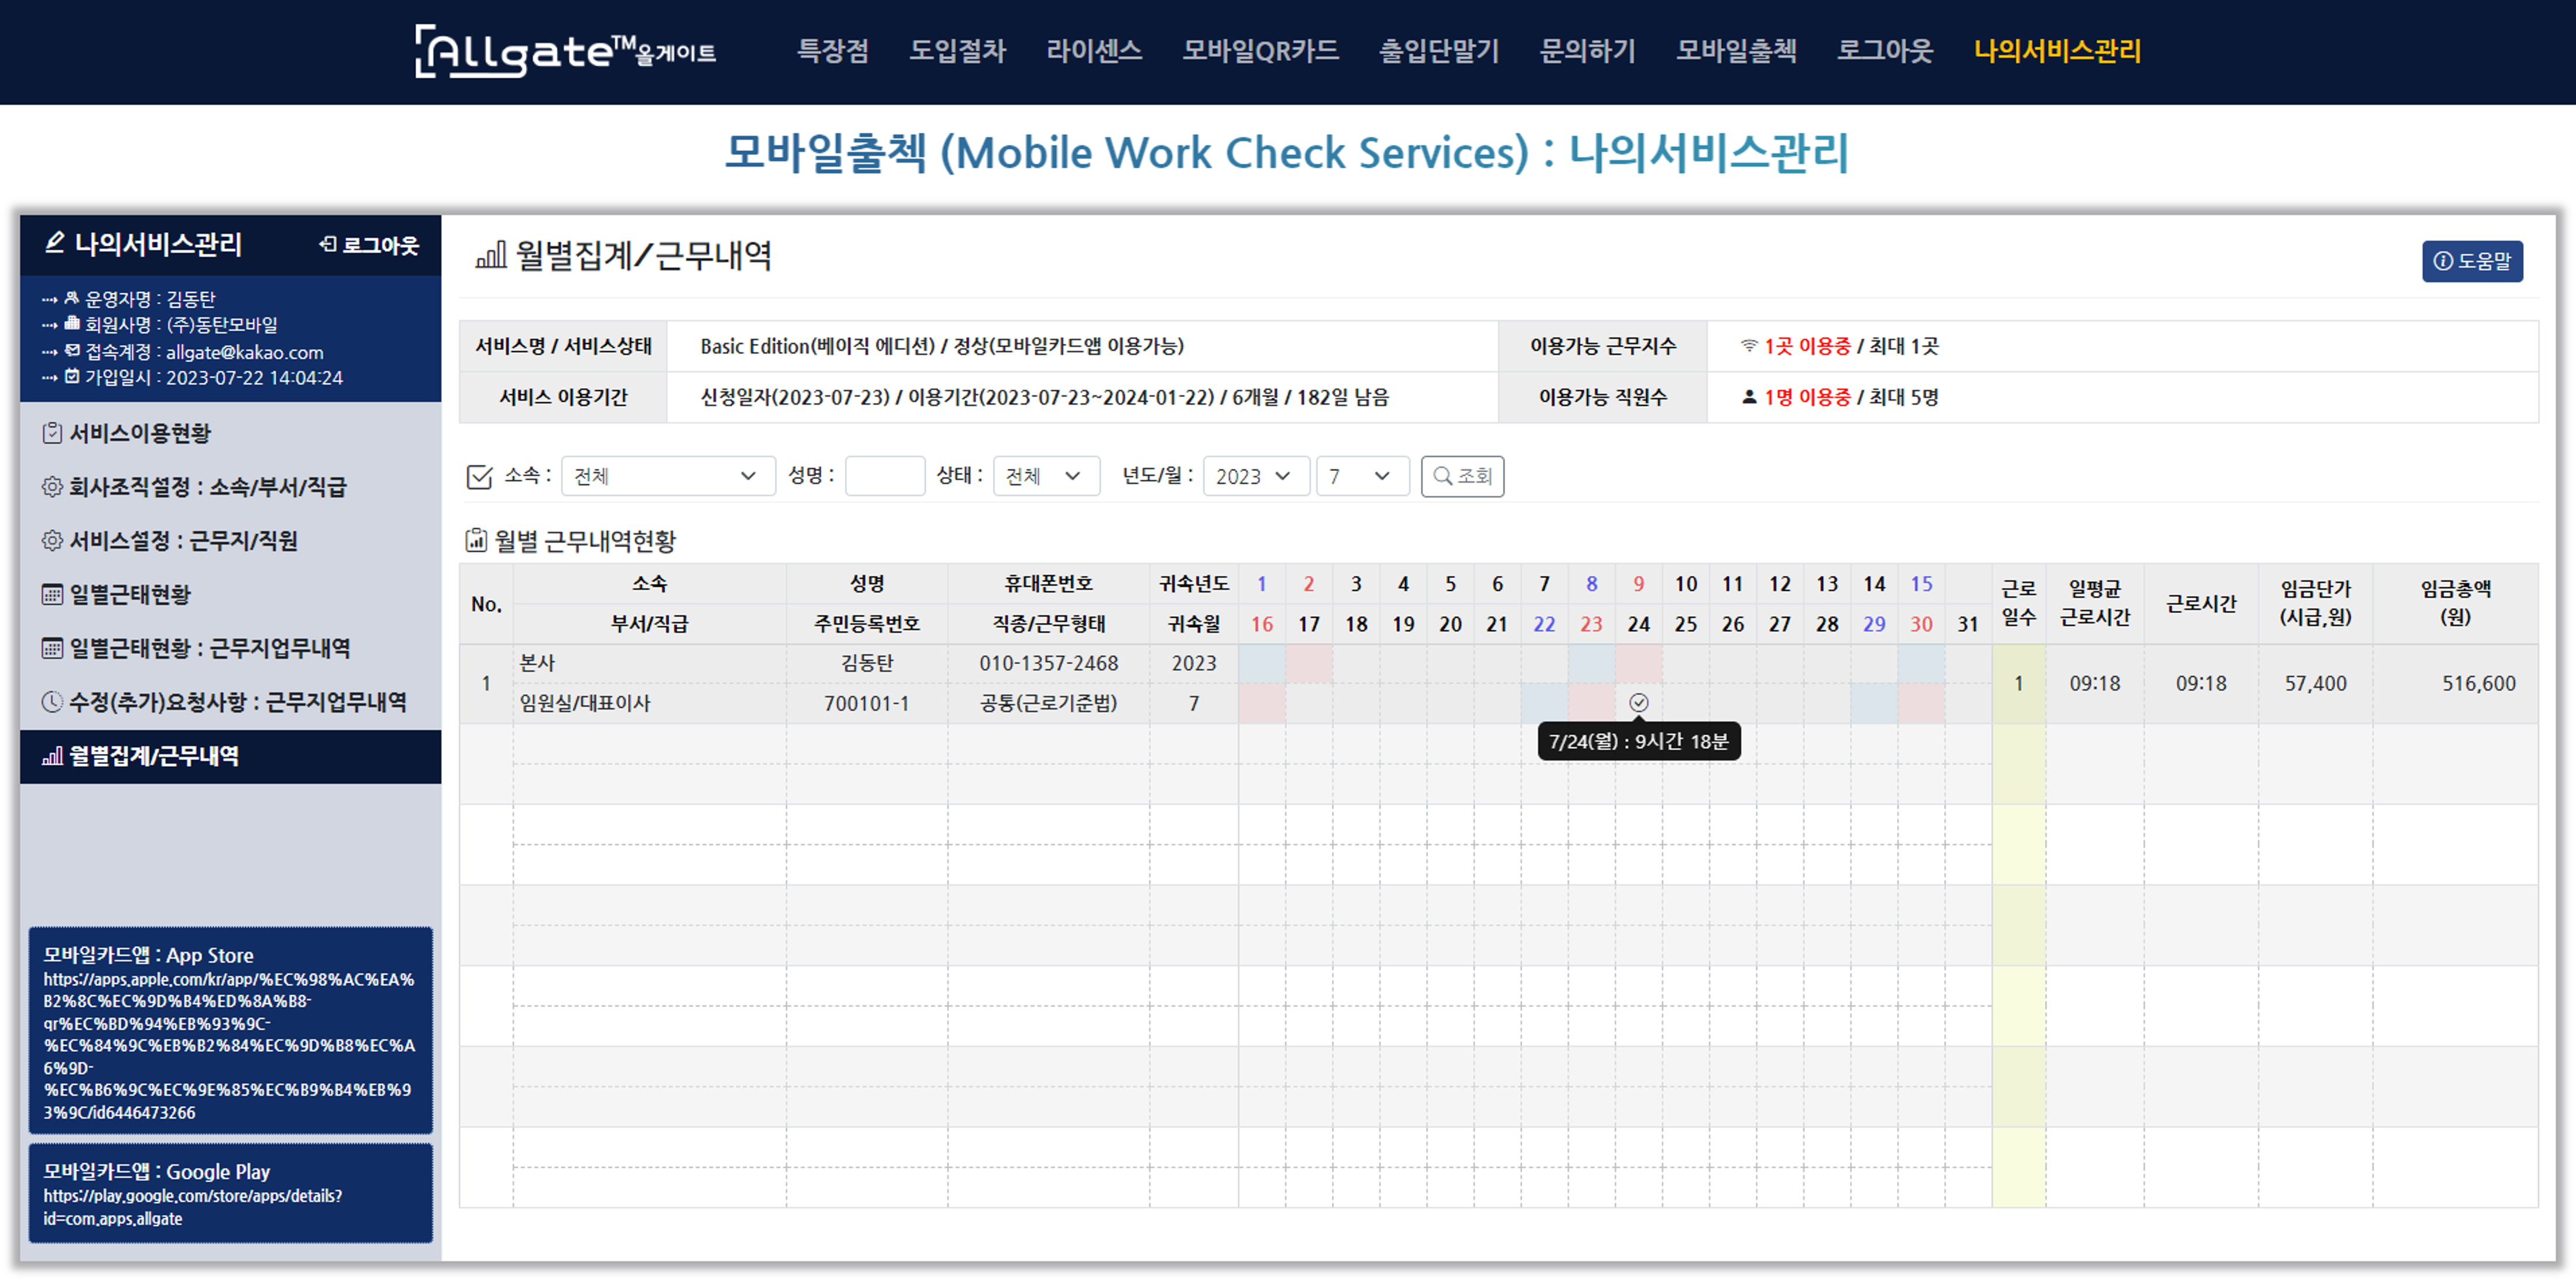The height and width of the screenshot is (1284, 2576).
Task: Open the 라이센스 menu
Action: click(x=1094, y=51)
